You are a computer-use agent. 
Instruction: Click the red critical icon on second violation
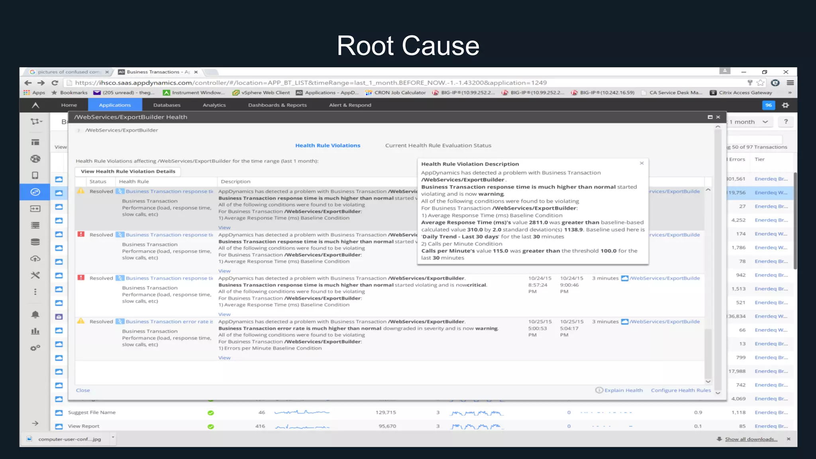[81, 234]
